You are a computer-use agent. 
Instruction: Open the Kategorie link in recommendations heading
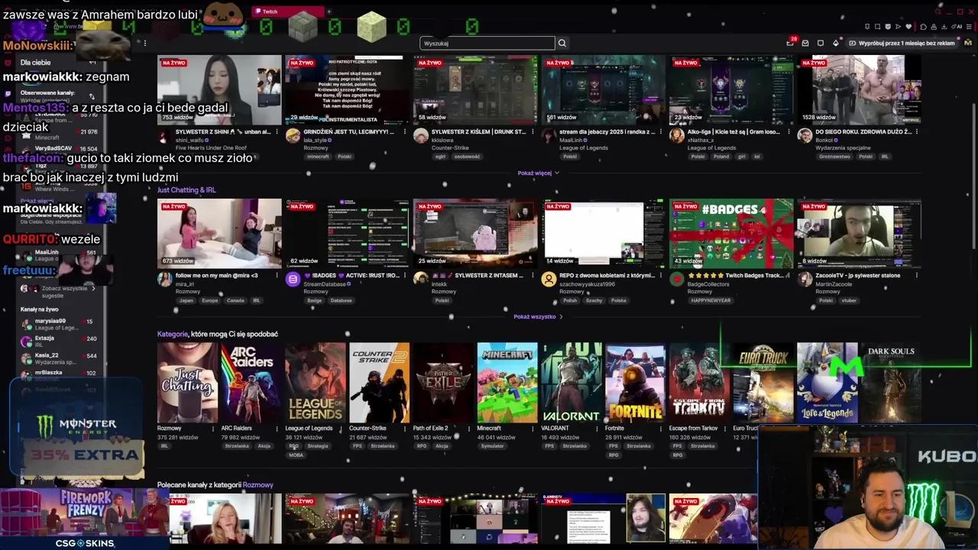(172, 334)
